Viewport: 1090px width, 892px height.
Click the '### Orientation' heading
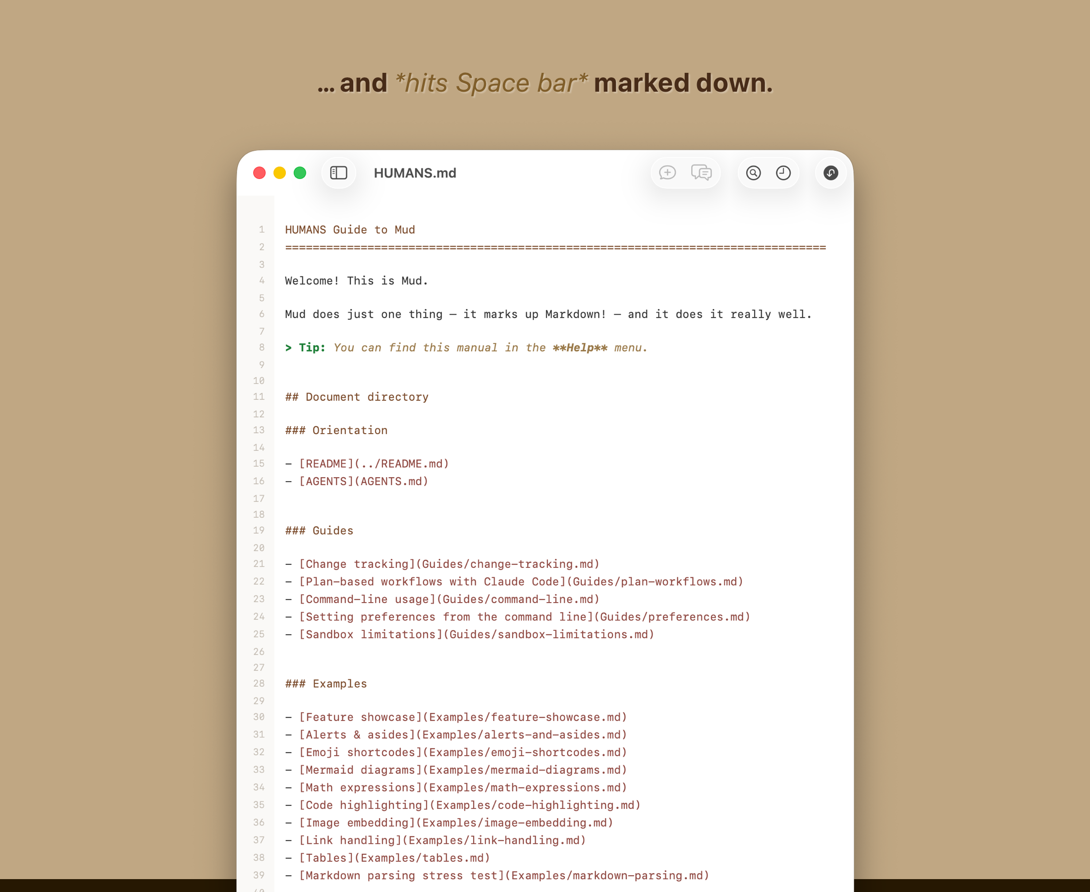coord(336,430)
